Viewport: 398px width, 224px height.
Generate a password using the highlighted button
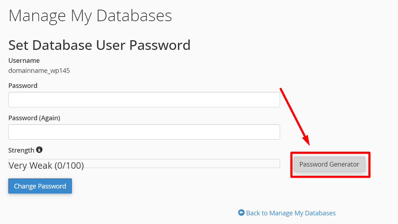pos(329,164)
